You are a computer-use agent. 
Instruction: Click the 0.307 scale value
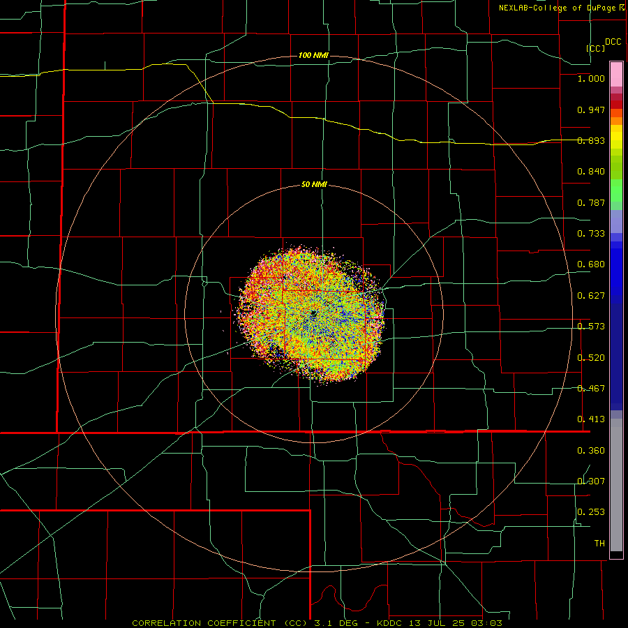tap(591, 481)
